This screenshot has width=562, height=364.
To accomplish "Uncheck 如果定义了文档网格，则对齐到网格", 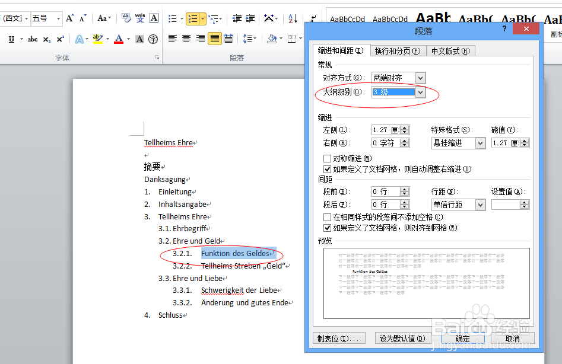I will 326,228.
